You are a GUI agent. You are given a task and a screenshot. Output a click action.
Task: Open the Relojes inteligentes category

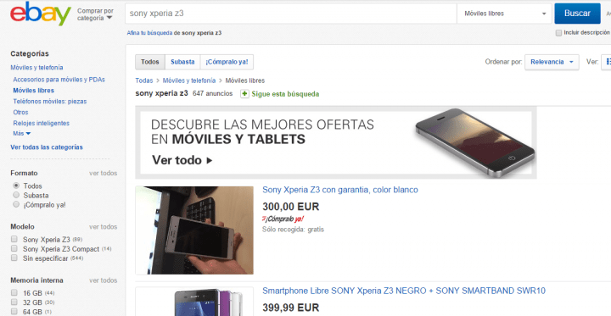point(42,123)
